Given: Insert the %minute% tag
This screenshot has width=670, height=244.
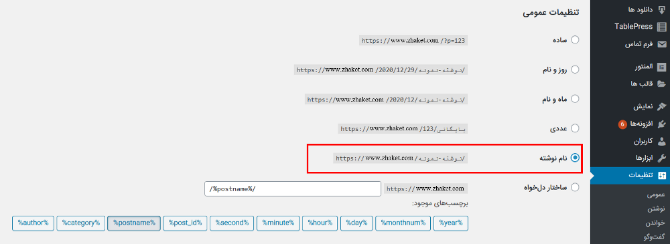Looking at the screenshot, I should point(278,223).
